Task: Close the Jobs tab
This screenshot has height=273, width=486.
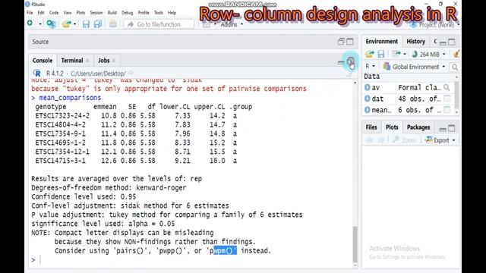Action: (114, 61)
